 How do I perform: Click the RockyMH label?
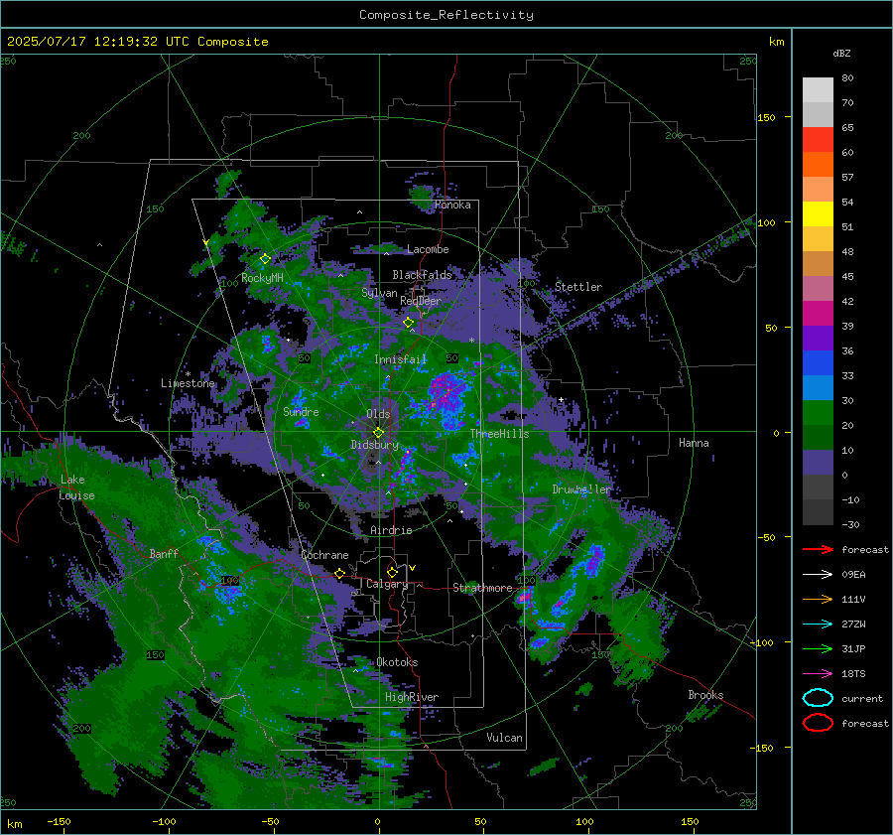click(262, 278)
